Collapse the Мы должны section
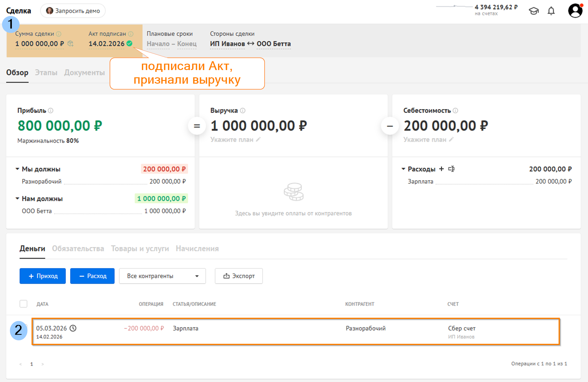 [17, 169]
